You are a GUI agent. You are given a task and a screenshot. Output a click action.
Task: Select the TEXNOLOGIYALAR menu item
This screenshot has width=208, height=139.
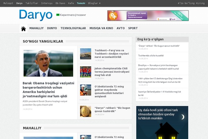tap(73, 28)
